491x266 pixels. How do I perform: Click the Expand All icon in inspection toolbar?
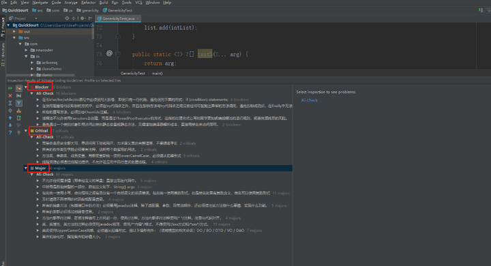point(10,103)
